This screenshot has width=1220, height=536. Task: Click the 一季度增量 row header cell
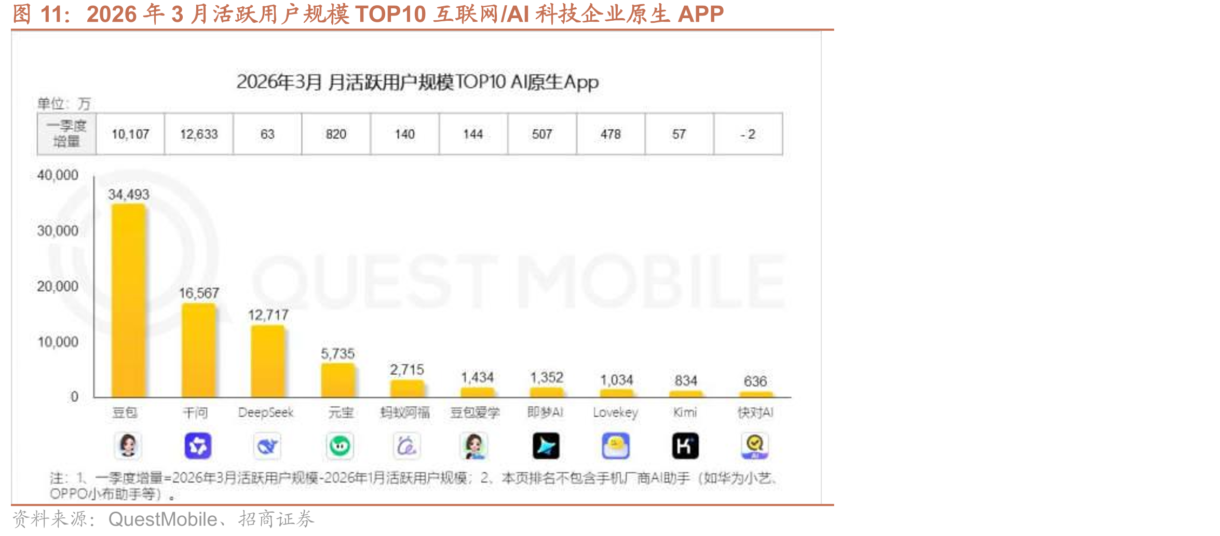click(x=66, y=134)
